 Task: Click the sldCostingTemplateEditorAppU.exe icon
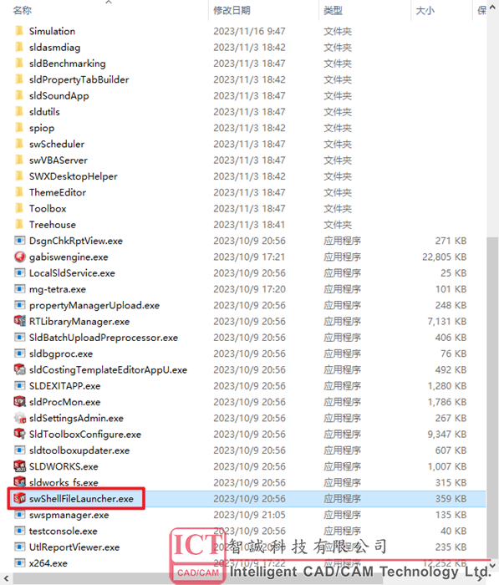[19, 369]
